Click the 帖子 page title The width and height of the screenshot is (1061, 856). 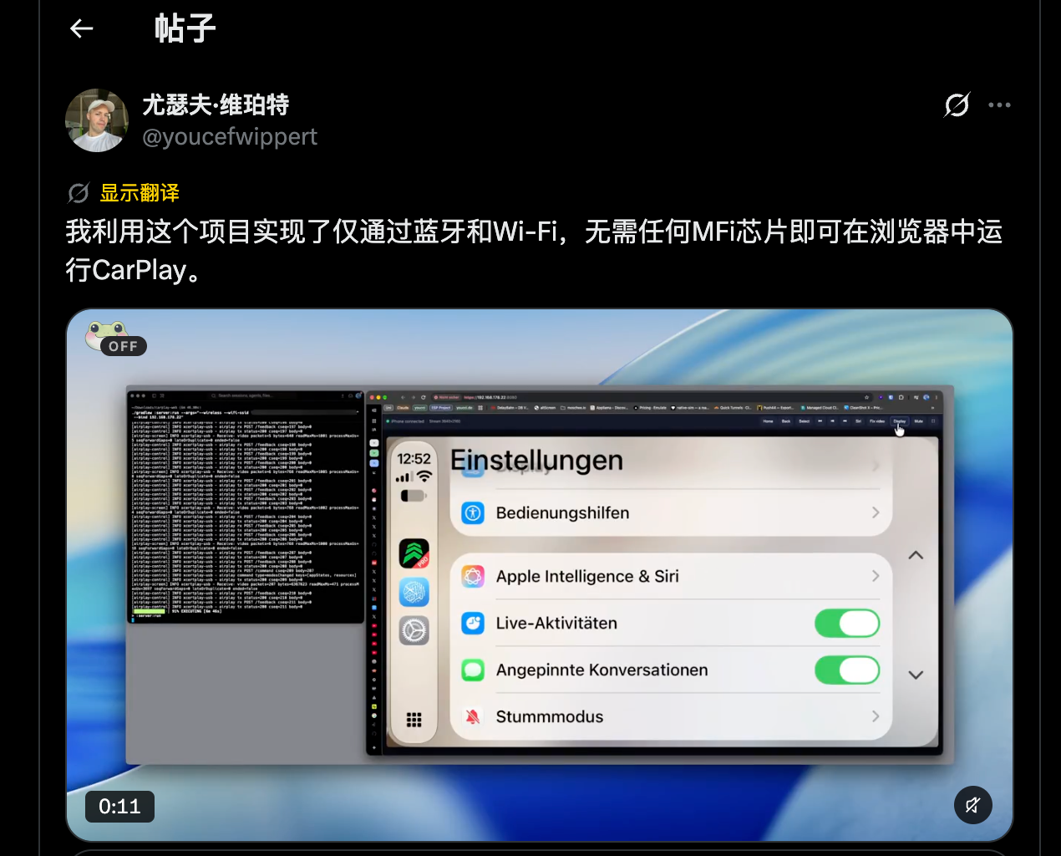coord(185,28)
